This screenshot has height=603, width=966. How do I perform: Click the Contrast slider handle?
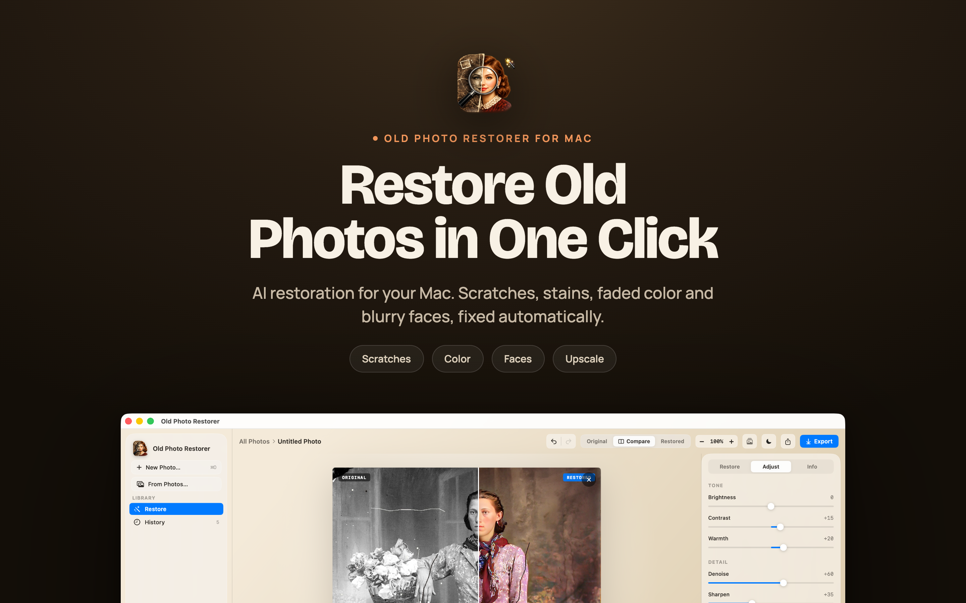[780, 527]
